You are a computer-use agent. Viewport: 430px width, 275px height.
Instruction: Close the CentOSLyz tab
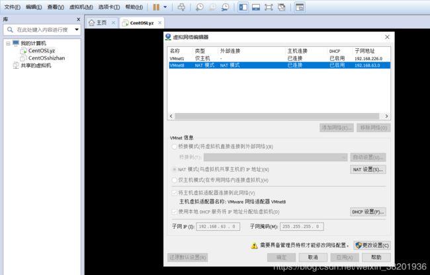pyautogui.click(x=160, y=23)
